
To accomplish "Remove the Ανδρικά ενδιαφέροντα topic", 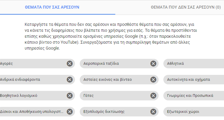I will tap(70, 80).
